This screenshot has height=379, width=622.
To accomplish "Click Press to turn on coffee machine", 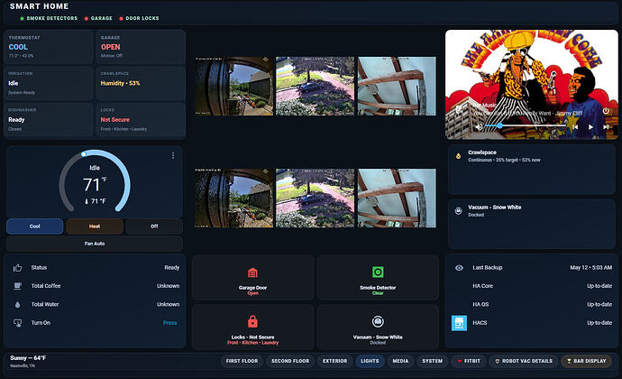I will pyautogui.click(x=169, y=323).
